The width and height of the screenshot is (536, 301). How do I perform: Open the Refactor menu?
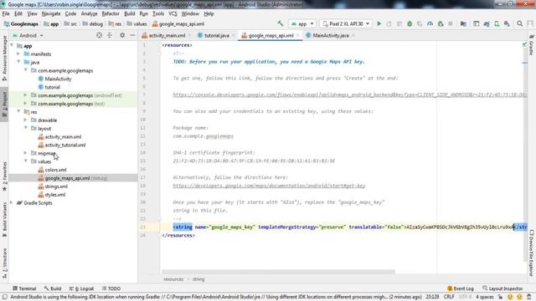coord(111,13)
